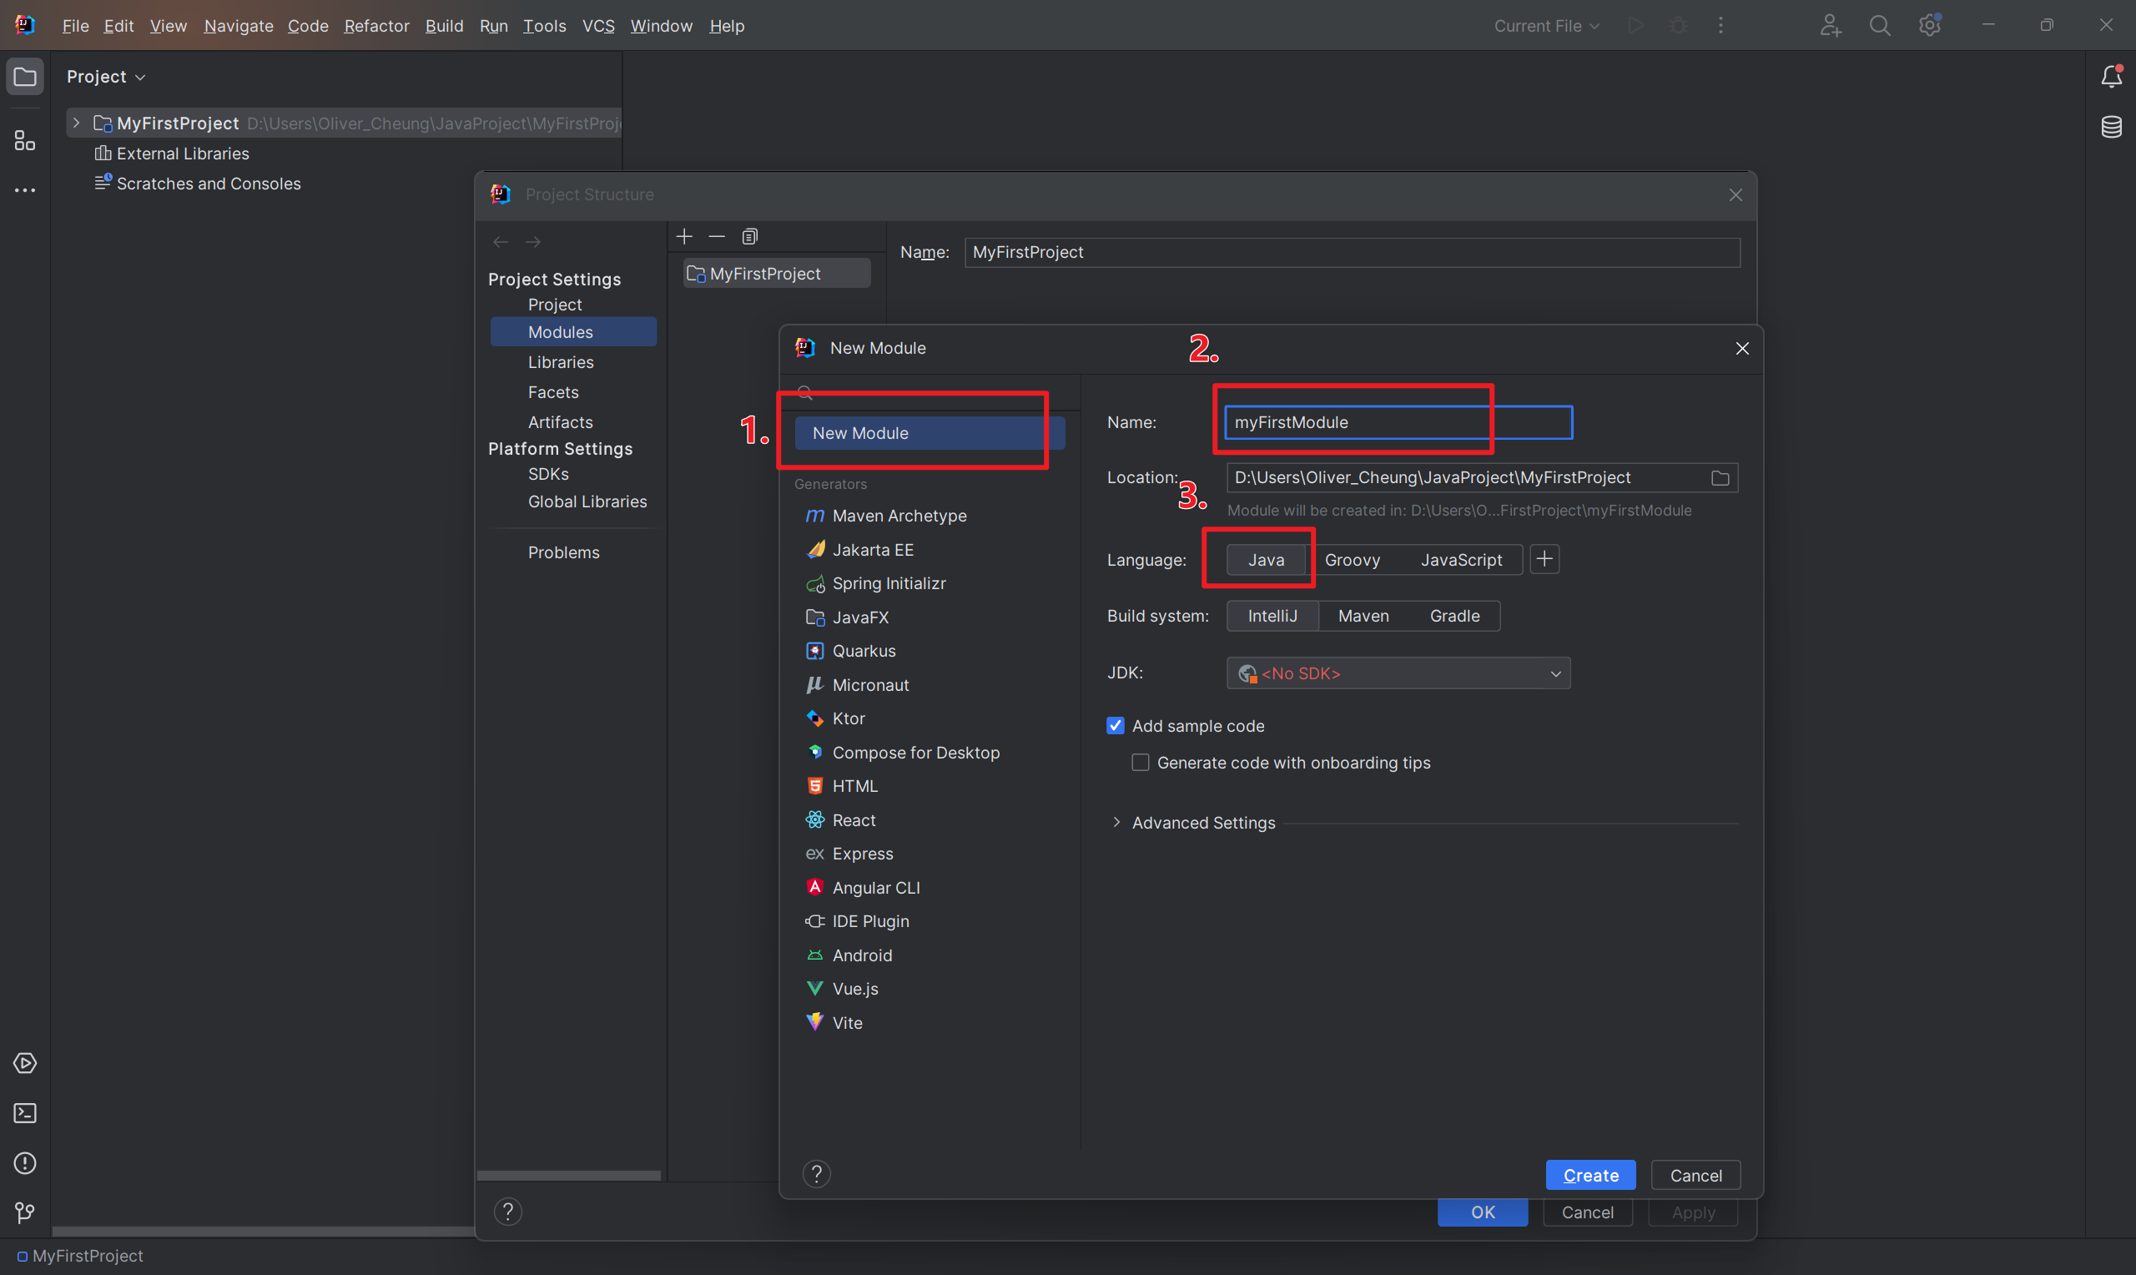Click the Libraries menu item
This screenshot has width=2136, height=1275.
pos(562,361)
